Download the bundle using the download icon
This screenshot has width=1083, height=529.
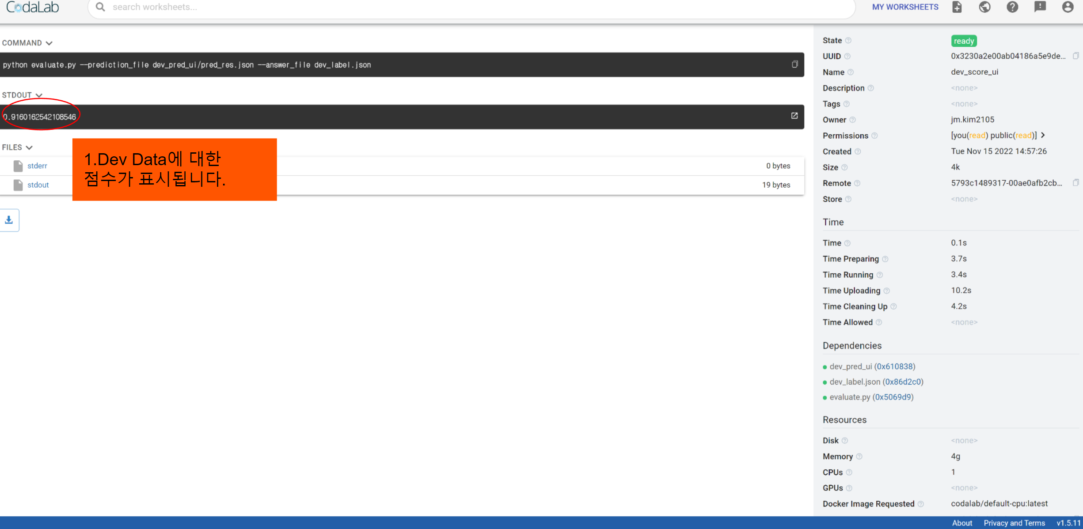pyautogui.click(x=9, y=220)
